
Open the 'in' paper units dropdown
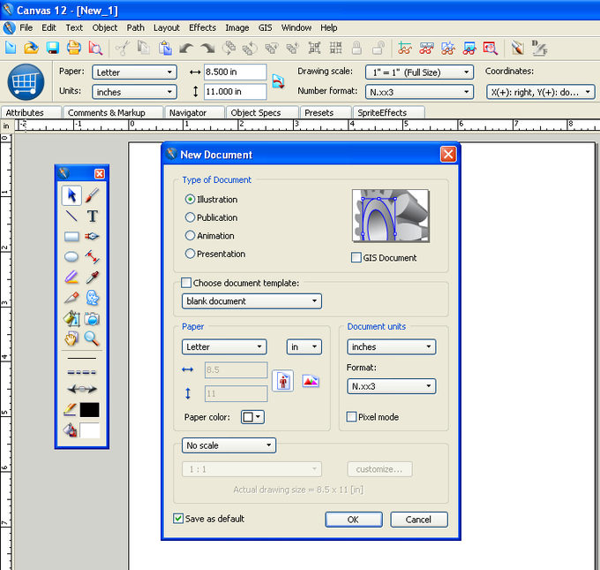pyautogui.click(x=304, y=347)
